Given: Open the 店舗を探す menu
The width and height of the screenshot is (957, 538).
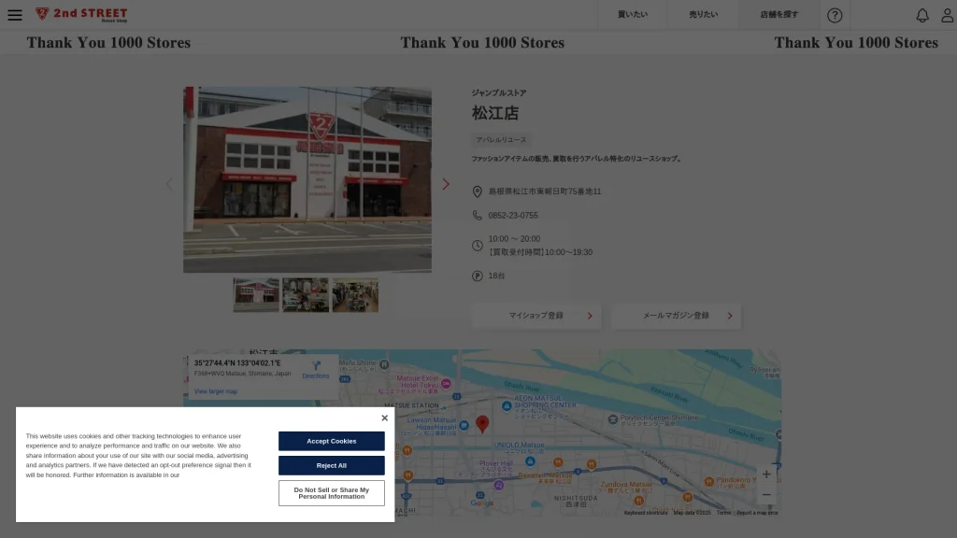Looking at the screenshot, I should 778,15.
